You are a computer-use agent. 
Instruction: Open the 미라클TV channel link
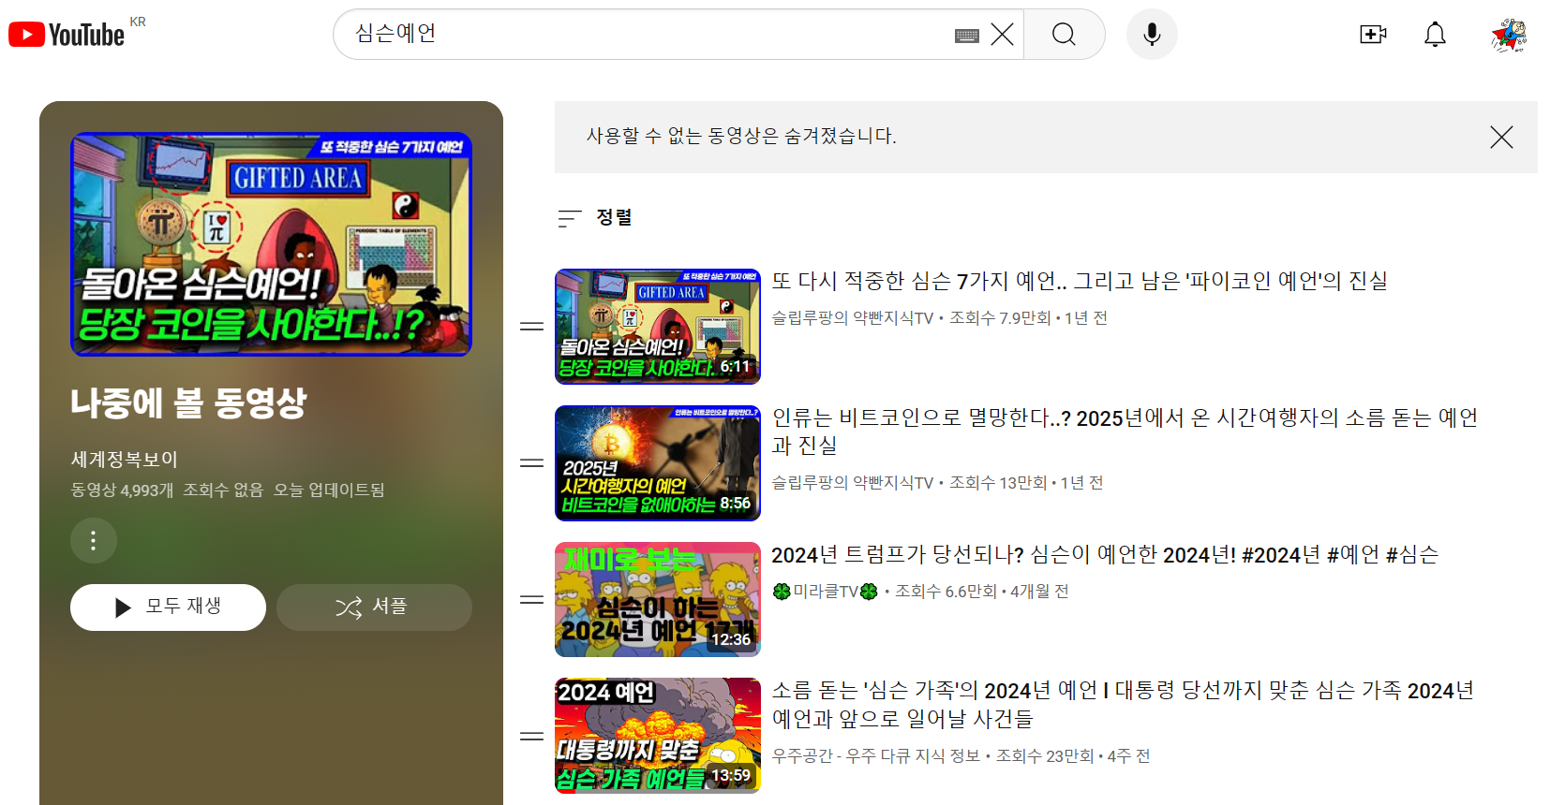point(825,592)
